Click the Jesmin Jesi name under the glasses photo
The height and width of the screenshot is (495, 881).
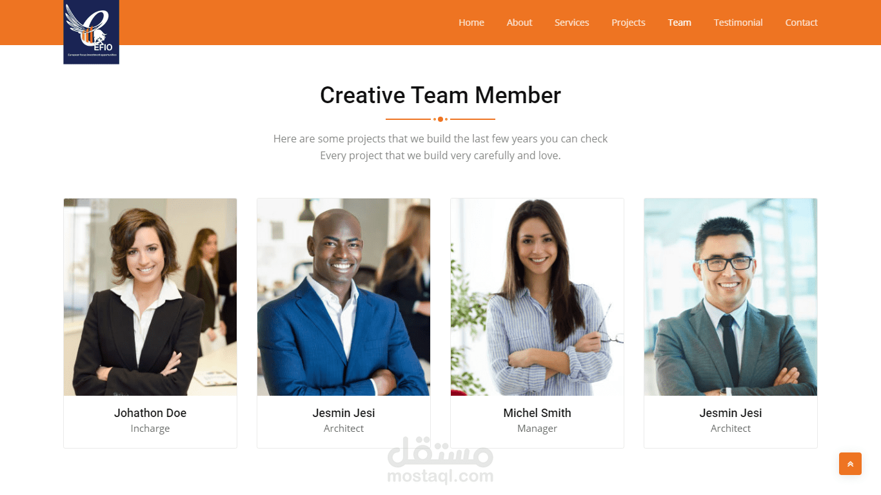click(731, 413)
